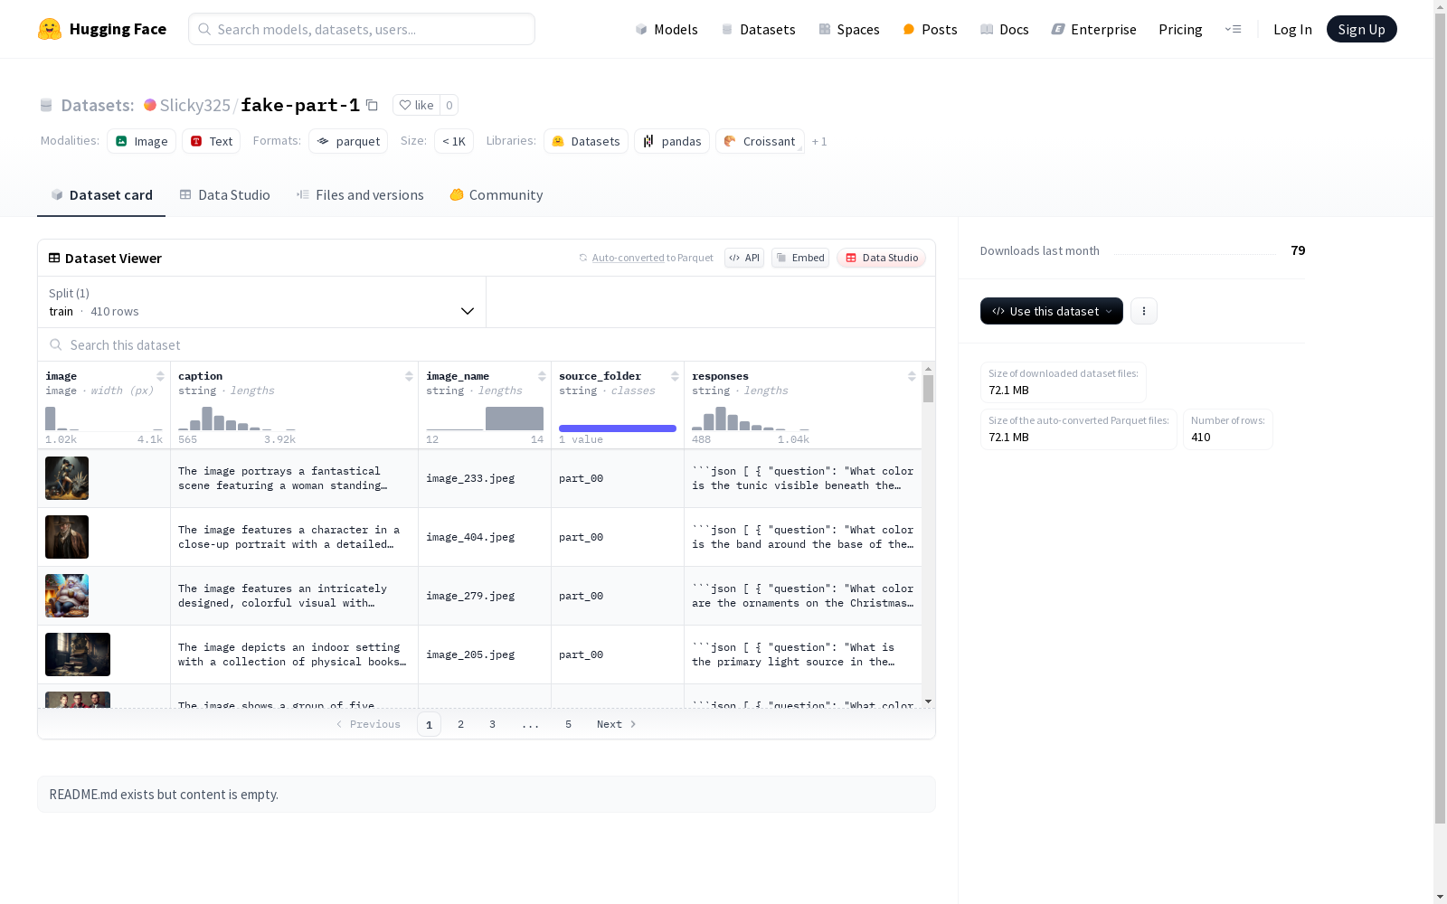Open the Image modality tag
This screenshot has width=1447, height=904.
point(142,141)
